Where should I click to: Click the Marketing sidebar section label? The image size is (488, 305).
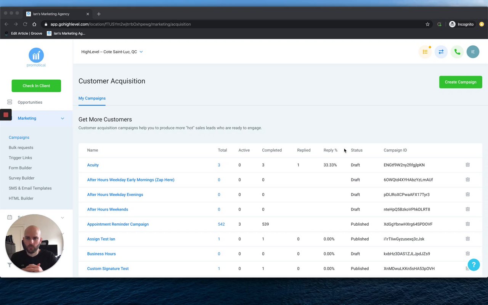27,118
